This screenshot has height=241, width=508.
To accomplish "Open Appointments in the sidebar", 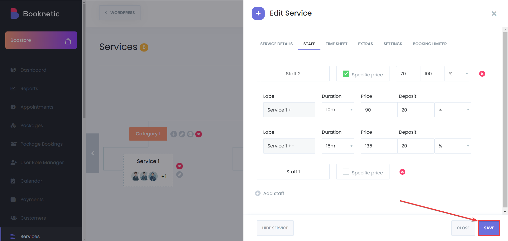I will [x=37, y=107].
